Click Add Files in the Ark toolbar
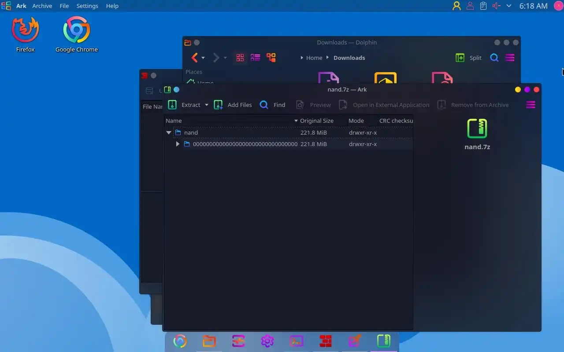 [x=233, y=105]
